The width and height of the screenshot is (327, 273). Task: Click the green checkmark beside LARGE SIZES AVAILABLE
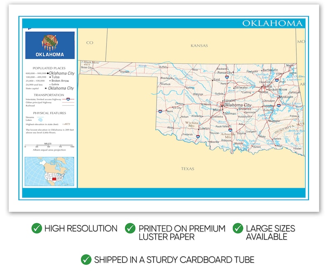(238, 228)
